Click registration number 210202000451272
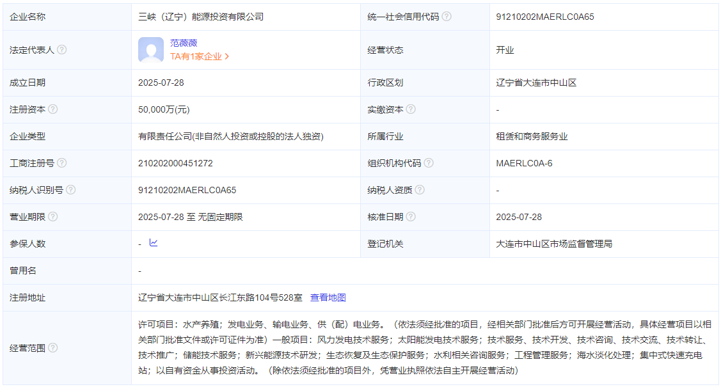 [x=175, y=163]
